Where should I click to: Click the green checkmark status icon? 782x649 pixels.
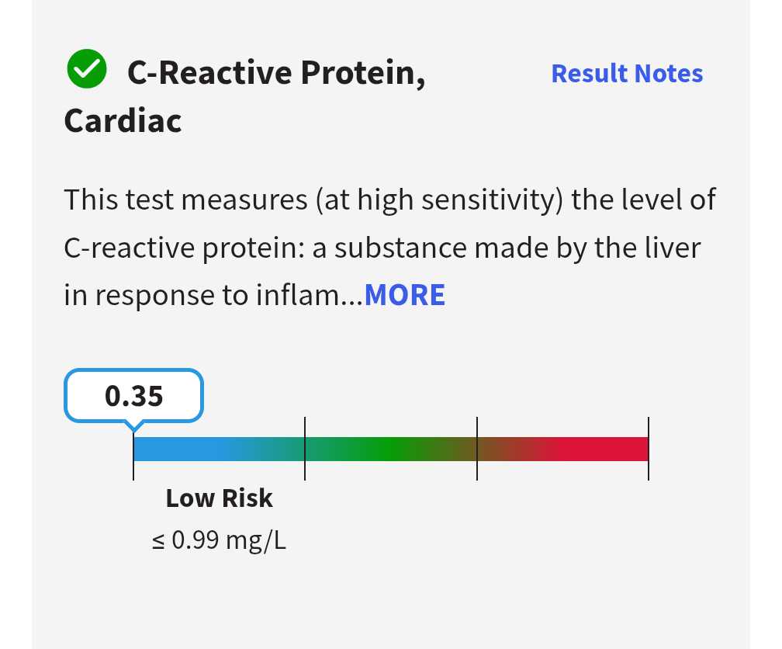86,70
